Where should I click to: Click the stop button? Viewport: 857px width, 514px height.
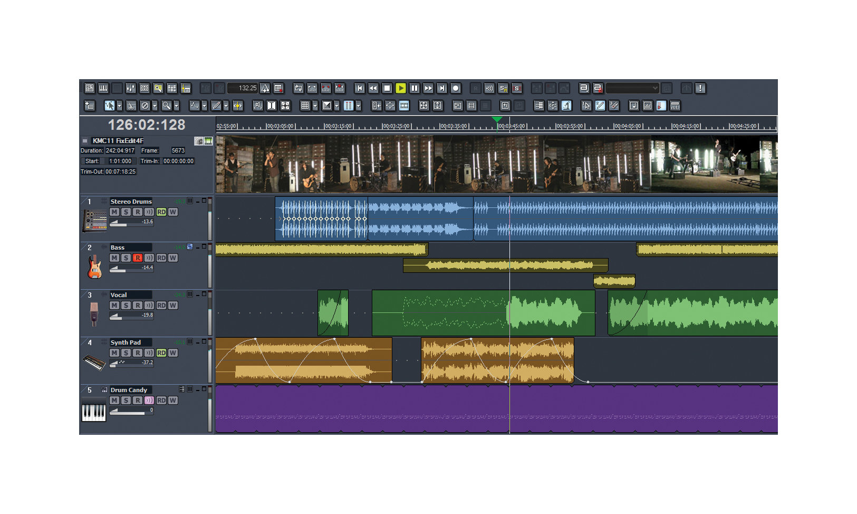(x=387, y=88)
